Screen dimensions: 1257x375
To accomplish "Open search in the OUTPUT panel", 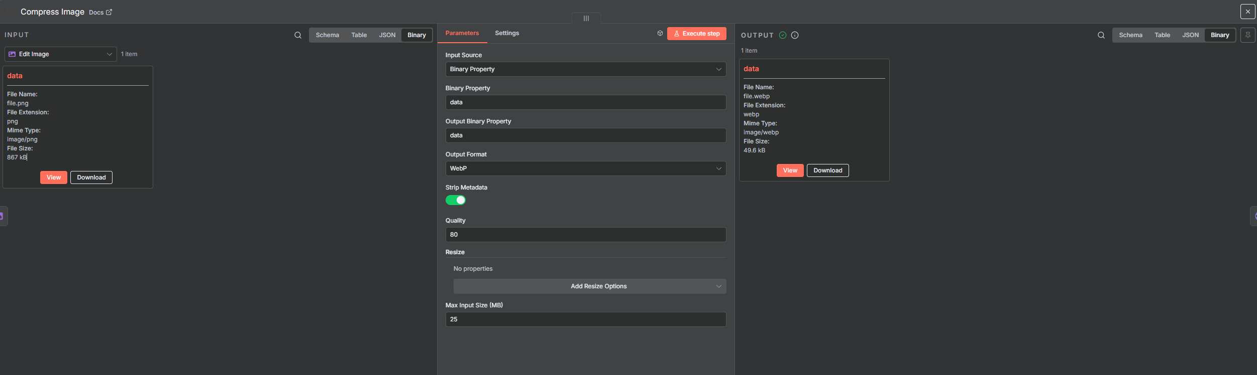I will pyautogui.click(x=1101, y=35).
